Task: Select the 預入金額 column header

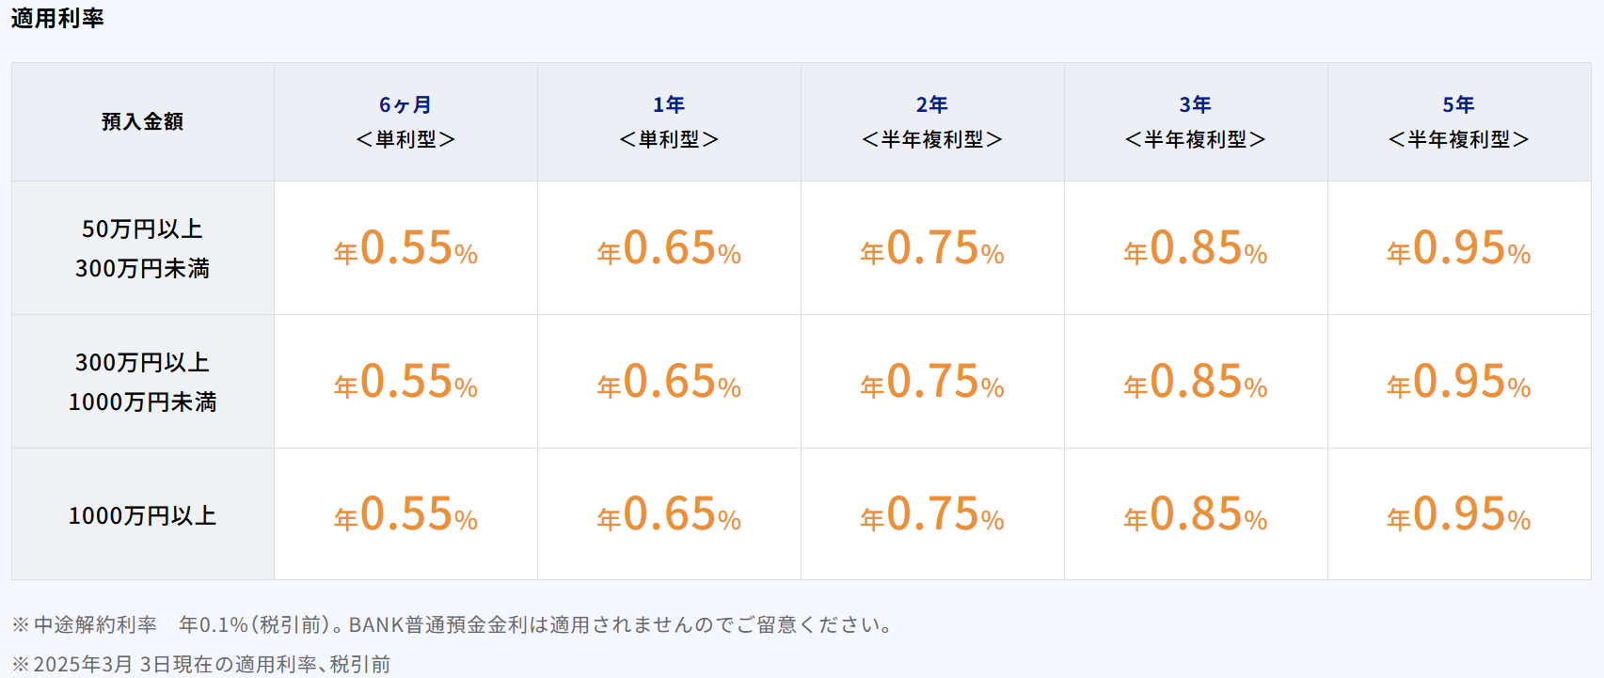Action: point(143,121)
